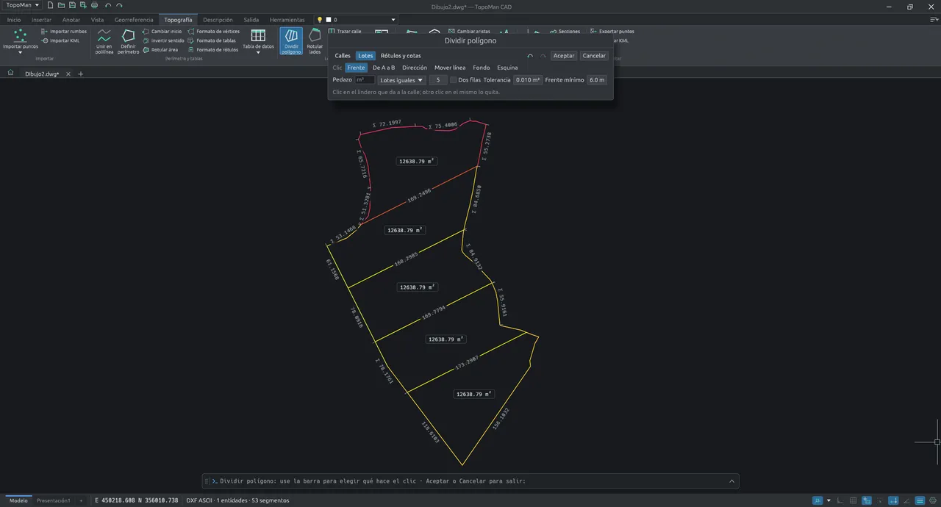This screenshot has width=941, height=507.
Task: Click the Importar rumbos icon
Action: [x=45, y=32]
